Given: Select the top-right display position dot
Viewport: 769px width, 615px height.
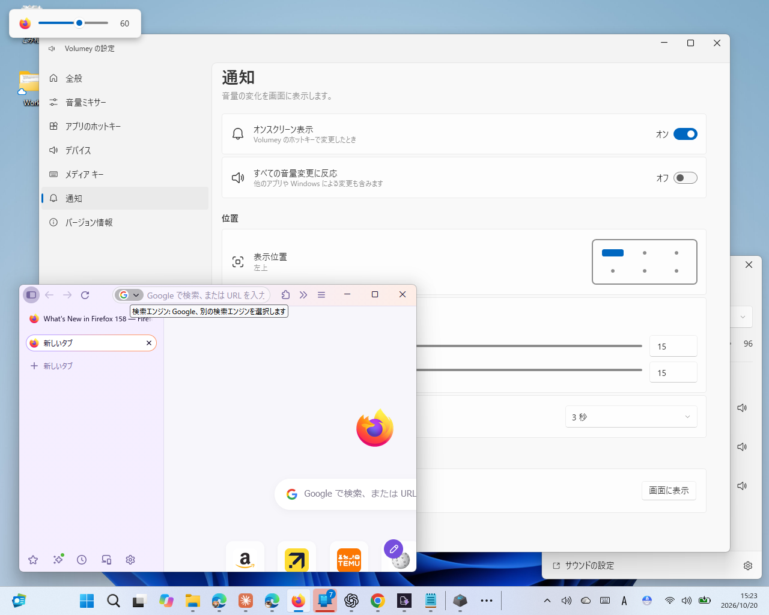Looking at the screenshot, I should tap(676, 253).
